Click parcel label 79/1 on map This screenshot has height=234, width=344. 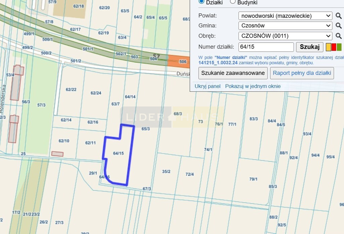click(253, 179)
